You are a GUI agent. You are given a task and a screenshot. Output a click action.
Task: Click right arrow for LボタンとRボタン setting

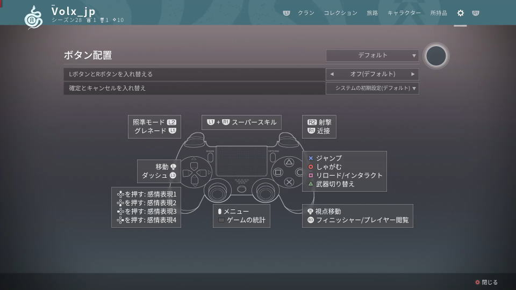413,74
